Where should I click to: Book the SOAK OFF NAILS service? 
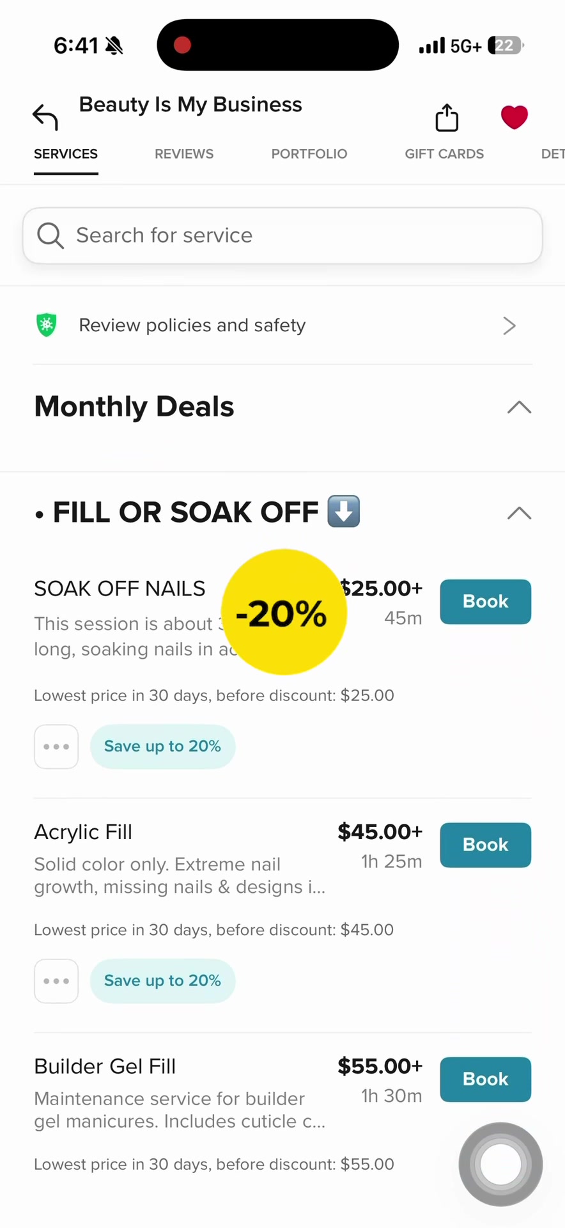(485, 602)
